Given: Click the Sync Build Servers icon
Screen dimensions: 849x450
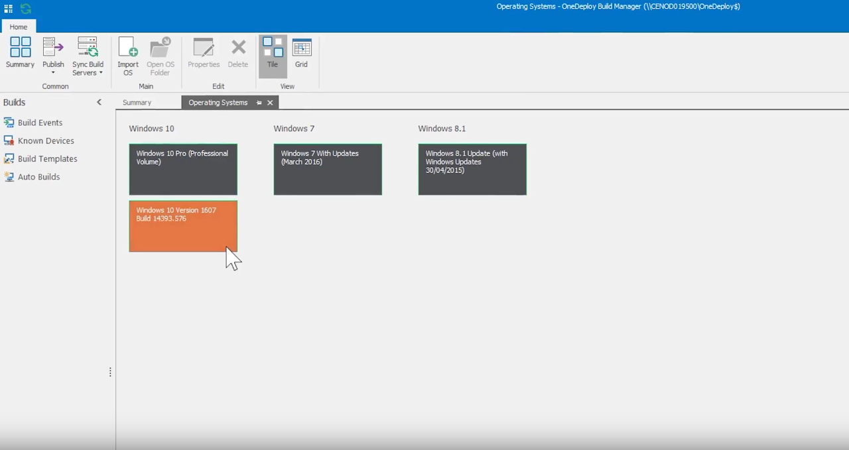Looking at the screenshot, I should click(88, 48).
